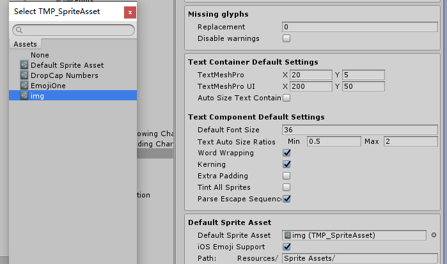Click the Default Font Size label
The image size is (447, 264).
pyautogui.click(x=228, y=130)
